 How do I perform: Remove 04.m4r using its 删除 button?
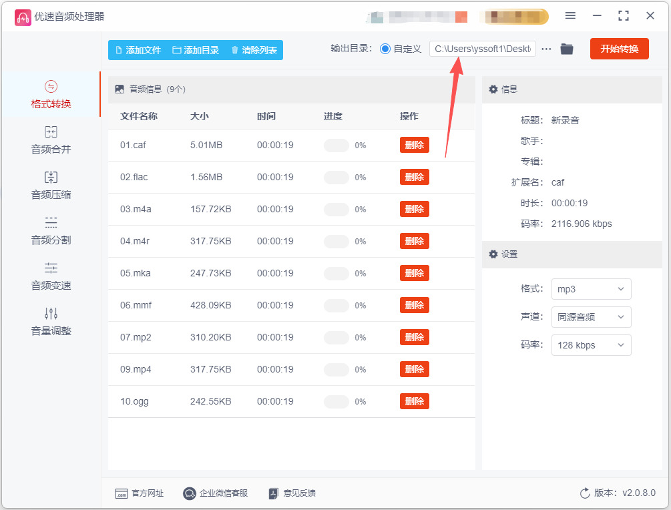click(414, 241)
